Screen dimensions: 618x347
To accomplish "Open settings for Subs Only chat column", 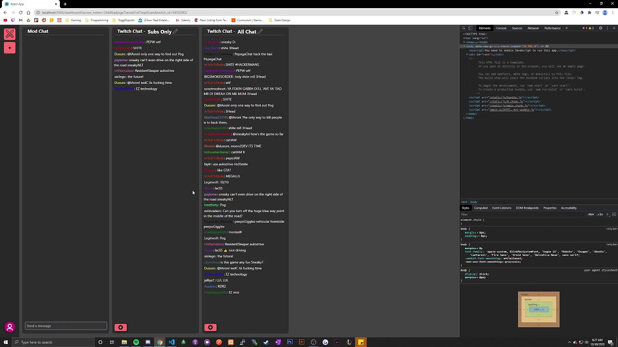I will pyautogui.click(x=121, y=328).
